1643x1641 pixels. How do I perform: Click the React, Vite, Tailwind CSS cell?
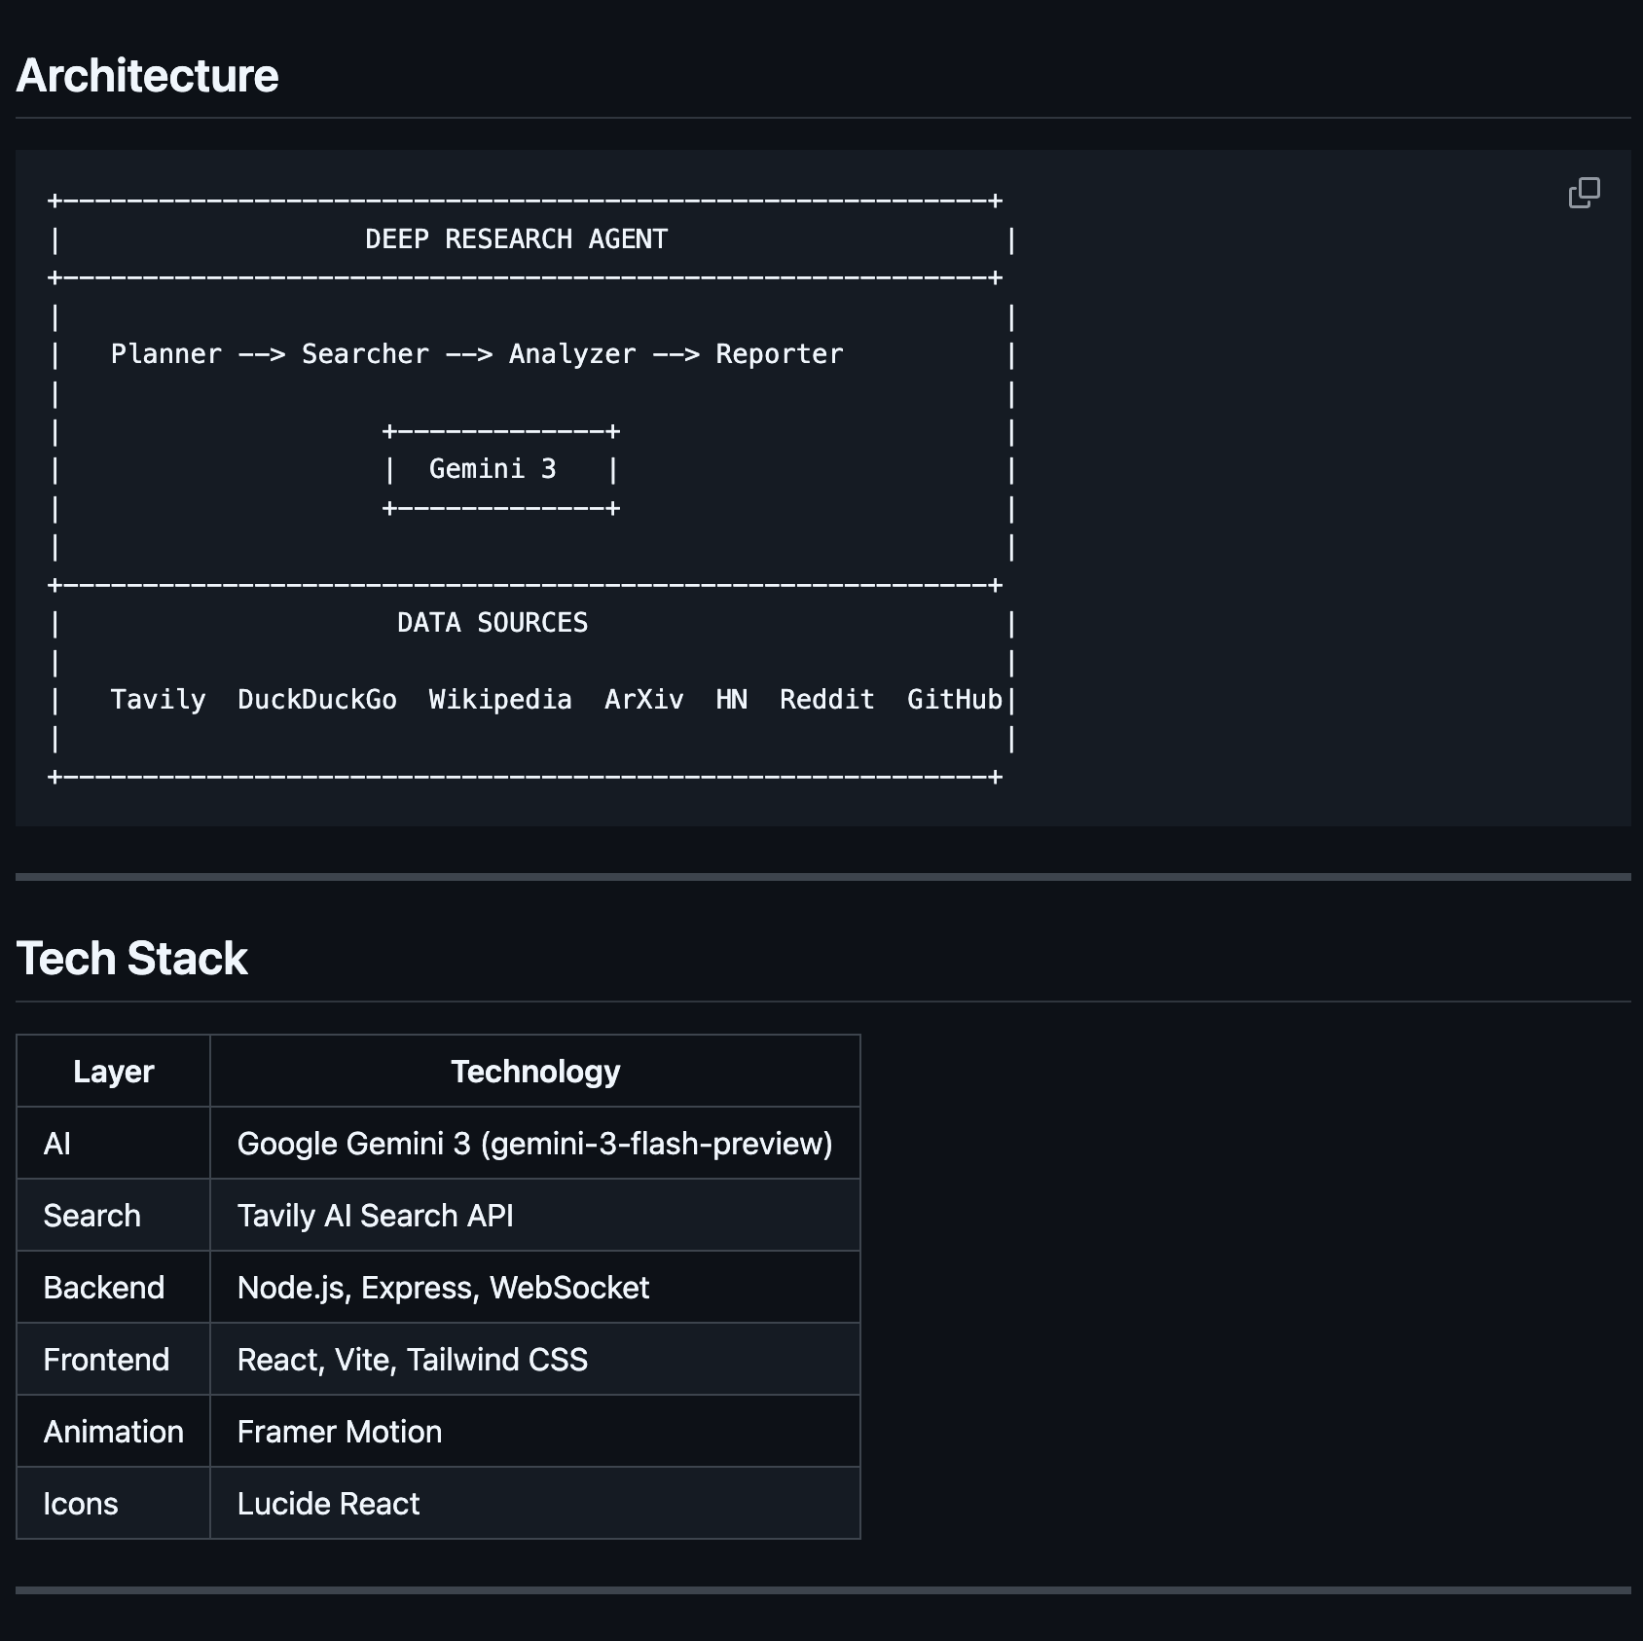pyautogui.click(x=412, y=1360)
